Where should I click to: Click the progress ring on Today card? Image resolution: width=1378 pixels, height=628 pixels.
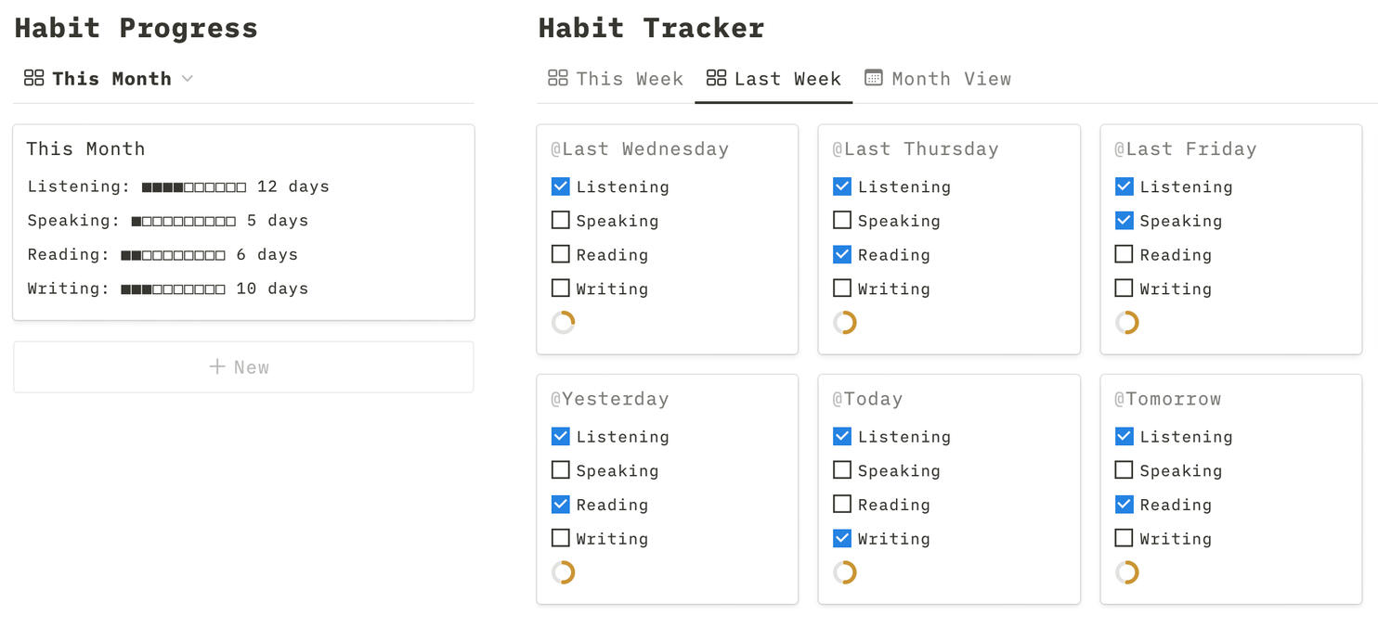tap(845, 572)
